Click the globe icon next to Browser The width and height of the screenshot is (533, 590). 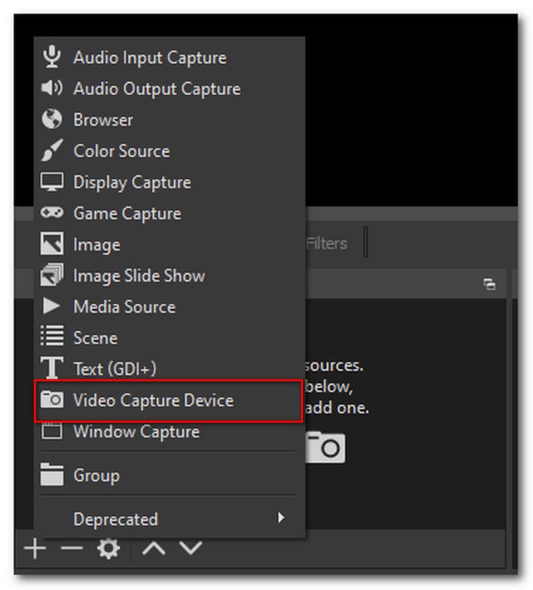coord(51,119)
